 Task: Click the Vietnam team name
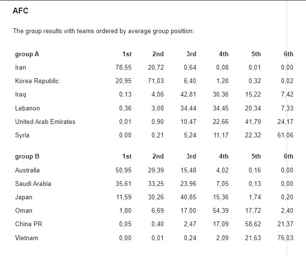click(x=26, y=238)
